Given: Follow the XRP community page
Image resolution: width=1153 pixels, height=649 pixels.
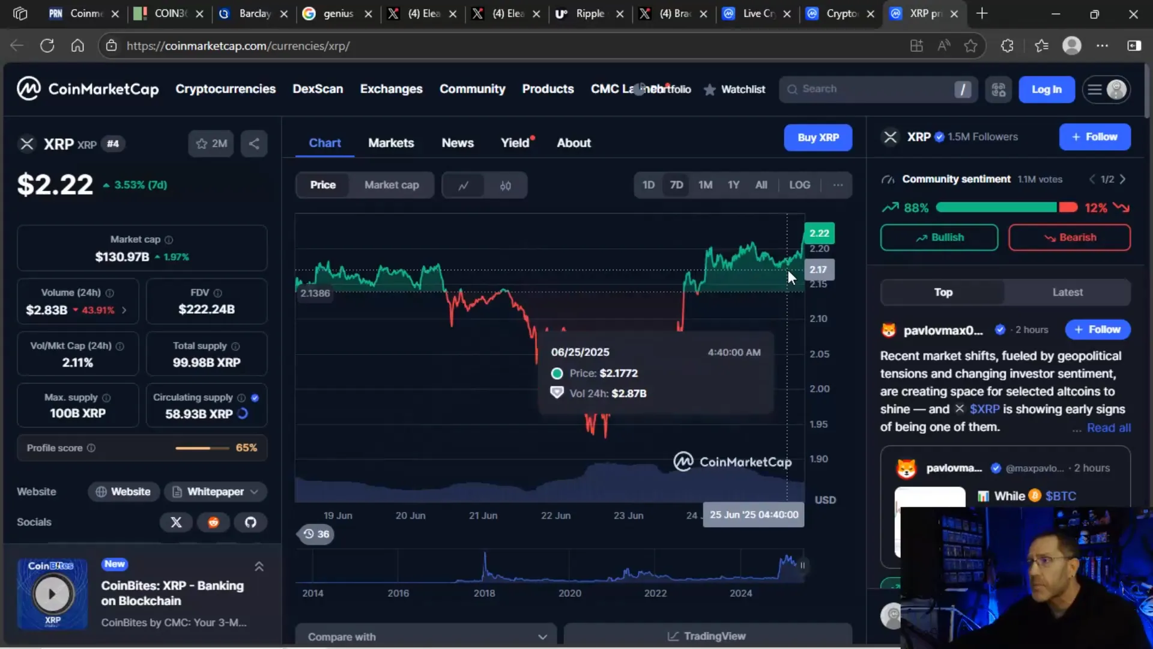Looking at the screenshot, I should (x=1095, y=137).
